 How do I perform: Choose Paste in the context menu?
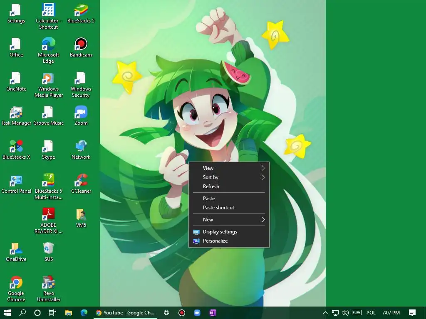(229, 199)
